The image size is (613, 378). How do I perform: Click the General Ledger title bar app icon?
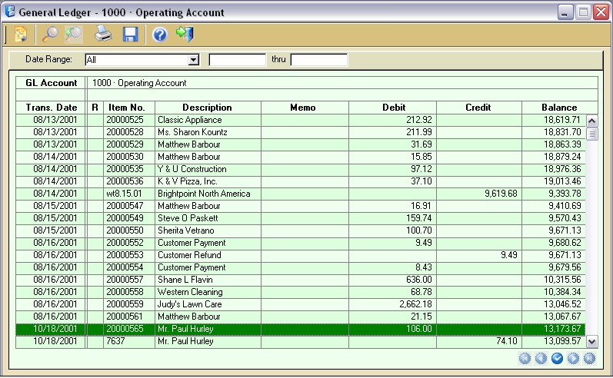10,12
